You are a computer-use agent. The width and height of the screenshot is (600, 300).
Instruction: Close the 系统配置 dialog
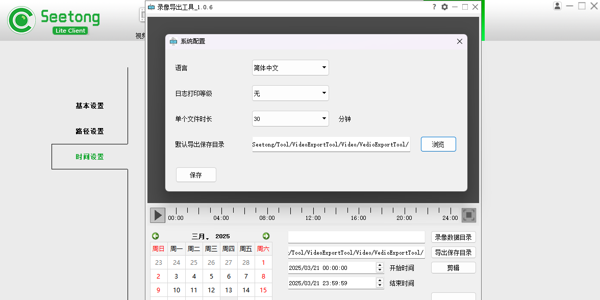459,41
